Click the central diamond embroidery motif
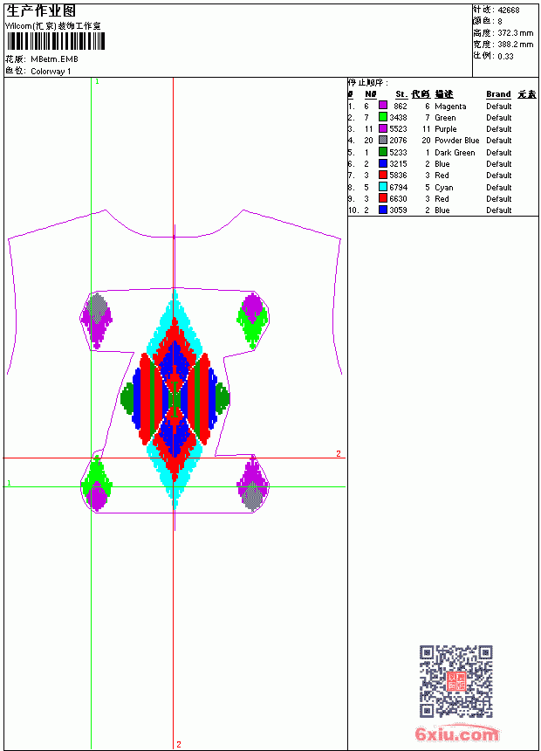541x751 pixels. point(175,399)
